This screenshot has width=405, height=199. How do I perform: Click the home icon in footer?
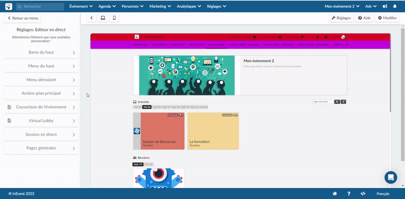pos(335,193)
